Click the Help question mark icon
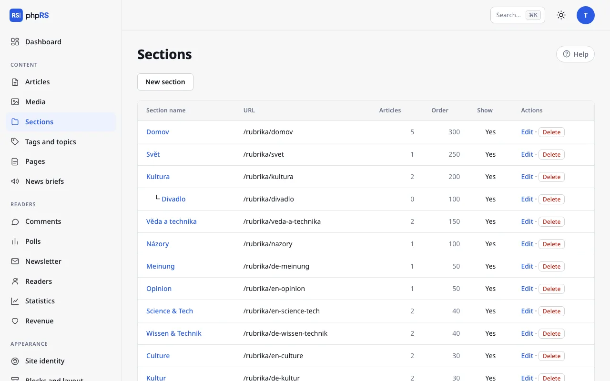This screenshot has width=610, height=381. tap(567, 54)
